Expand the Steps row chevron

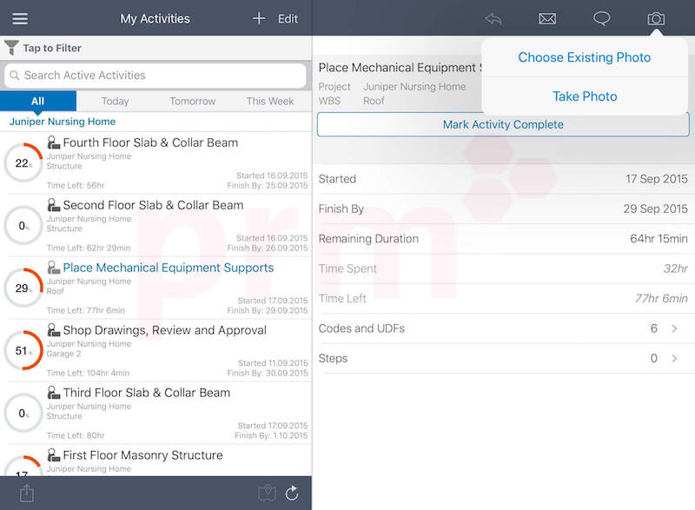coord(676,358)
